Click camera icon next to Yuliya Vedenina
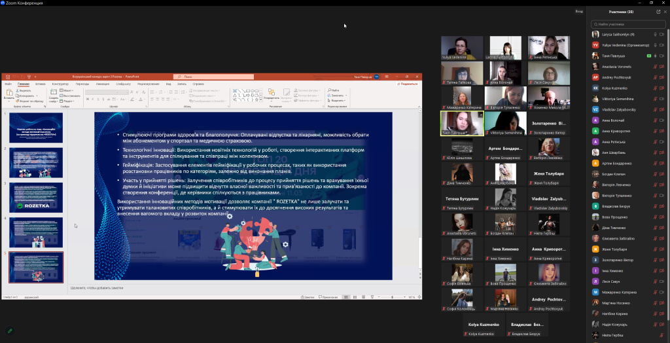Screen dimensions: 670x343 [x=662, y=45]
